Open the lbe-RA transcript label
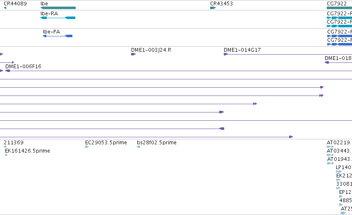Screen dimensions: 352x215 pyautogui.click(x=49, y=14)
